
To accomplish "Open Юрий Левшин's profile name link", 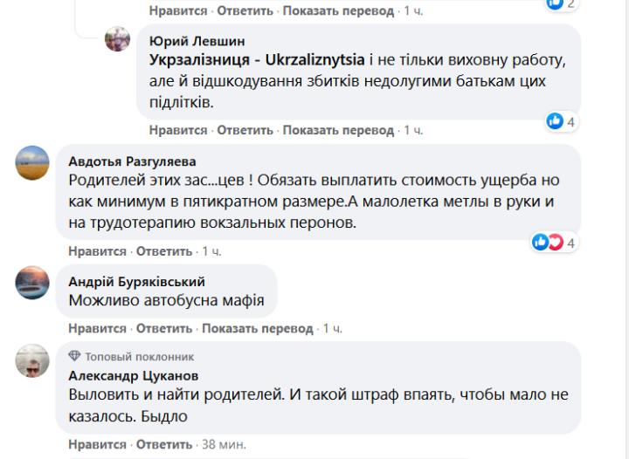I will (x=197, y=40).
